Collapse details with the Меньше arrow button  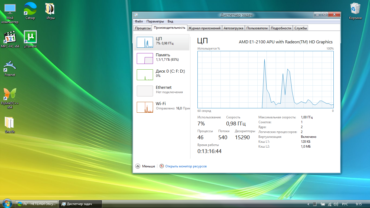pos(138,166)
